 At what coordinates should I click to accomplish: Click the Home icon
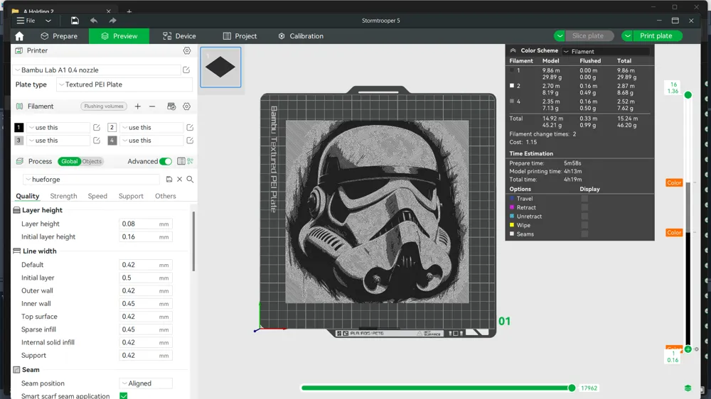[x=19, y=36]
